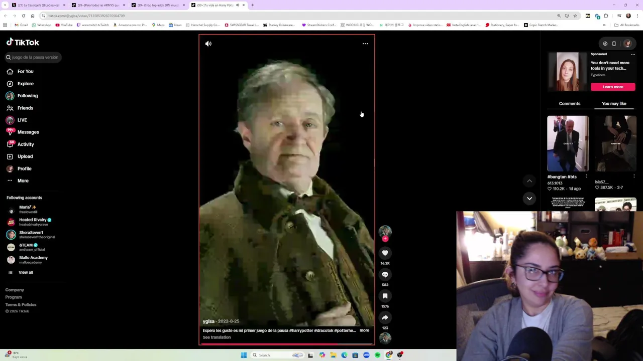Go to the previous video arrow
Screen dimensions: 643x361
tap(529, 181)
